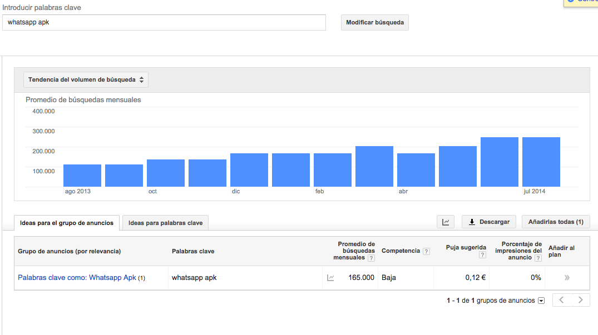This screenshot has width=598, height=335.
Task: Click Modificar búsqueda button
Action: click(x=375, y=22)
